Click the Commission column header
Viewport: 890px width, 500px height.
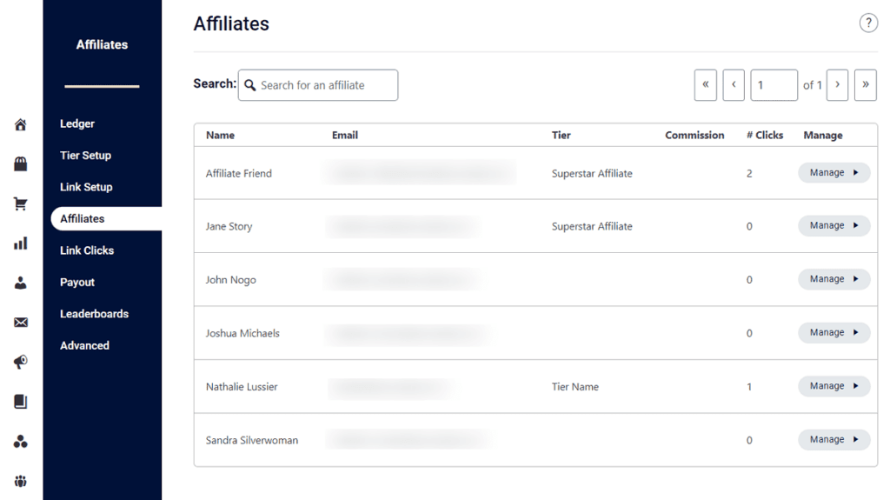coord(694,136)
